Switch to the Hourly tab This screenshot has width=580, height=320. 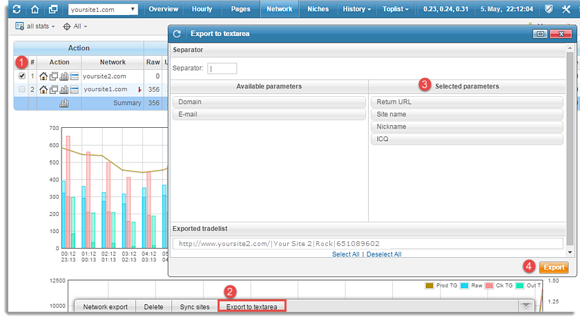click(202, 10)
